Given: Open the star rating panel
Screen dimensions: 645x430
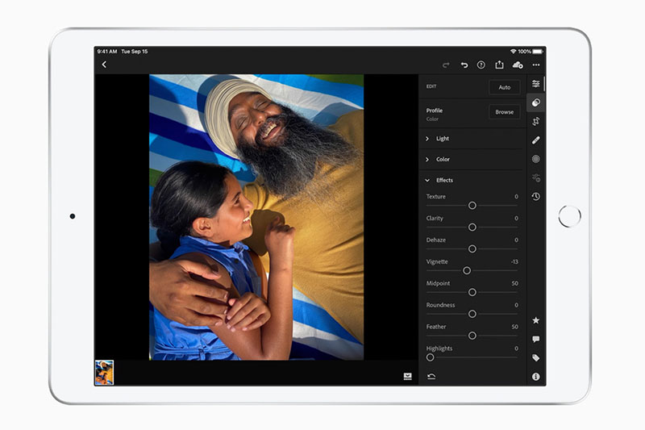Looking at the screenshot, I should (536, 320).
